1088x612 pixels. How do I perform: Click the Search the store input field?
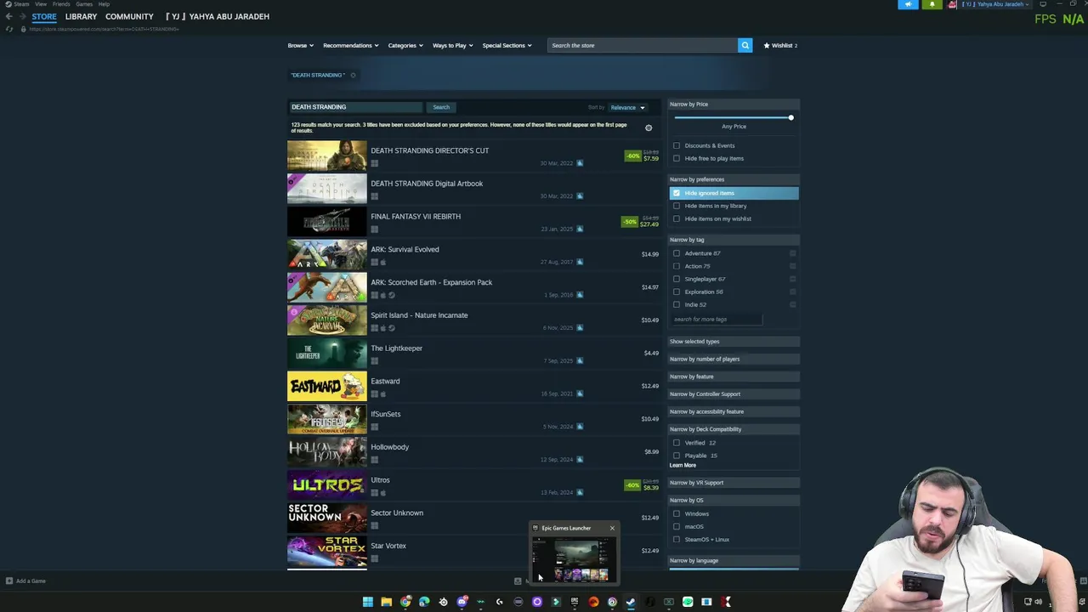click(x=643, y=45)
